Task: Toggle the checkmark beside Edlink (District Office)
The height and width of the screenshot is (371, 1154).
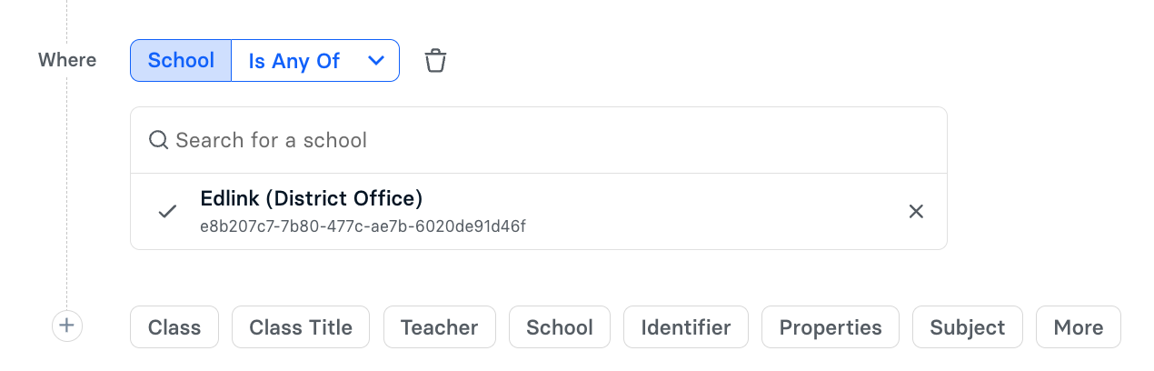Action: tap(167, 211)
